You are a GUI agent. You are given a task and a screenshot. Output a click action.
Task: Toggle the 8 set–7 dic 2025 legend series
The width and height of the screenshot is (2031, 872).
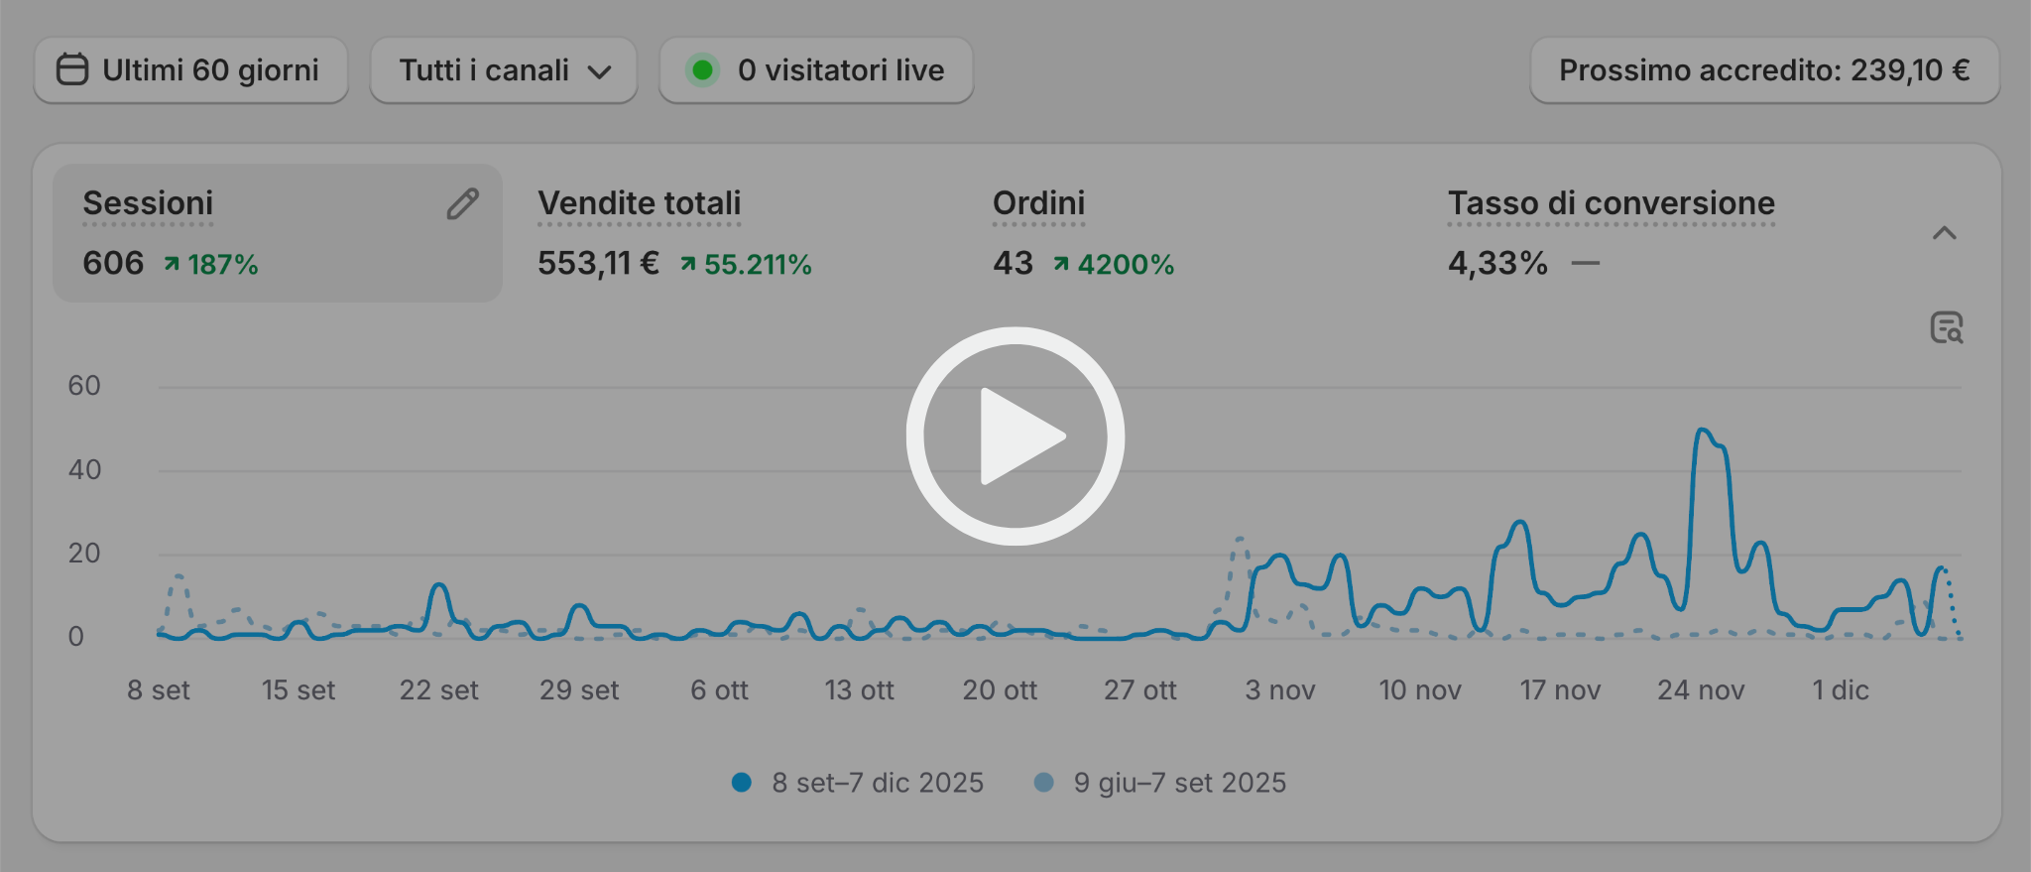tap(859, 783)
